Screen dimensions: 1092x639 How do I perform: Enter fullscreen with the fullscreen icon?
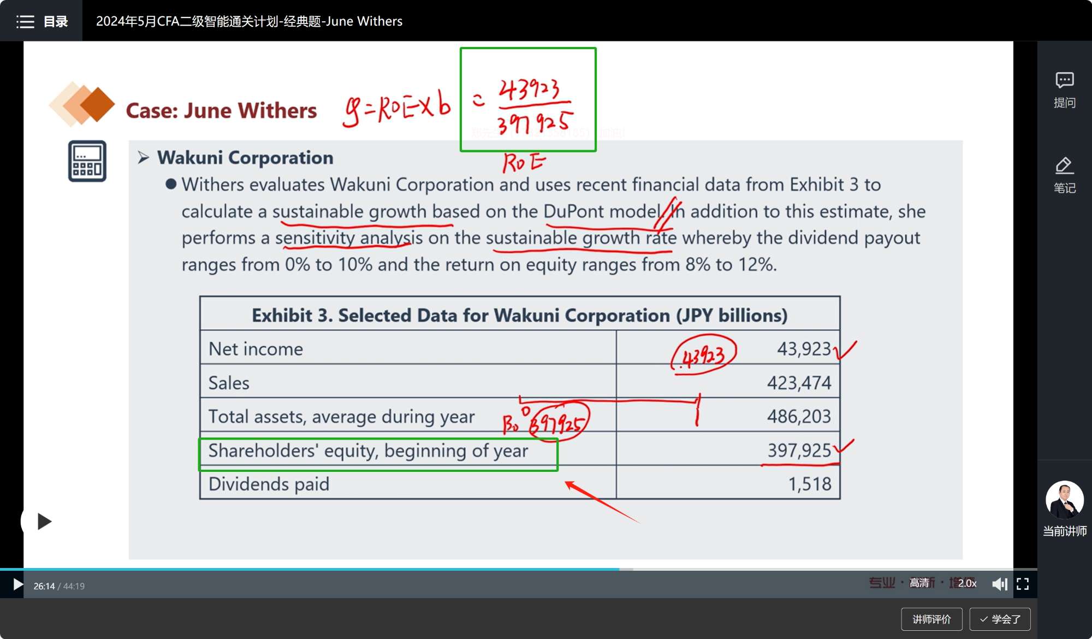(1023, 584)
